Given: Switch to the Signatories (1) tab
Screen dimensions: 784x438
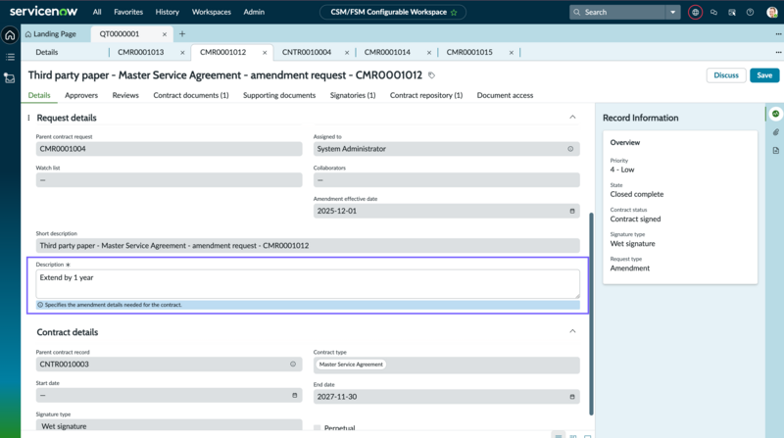Looking at the screenshot, I should [353, 95].
